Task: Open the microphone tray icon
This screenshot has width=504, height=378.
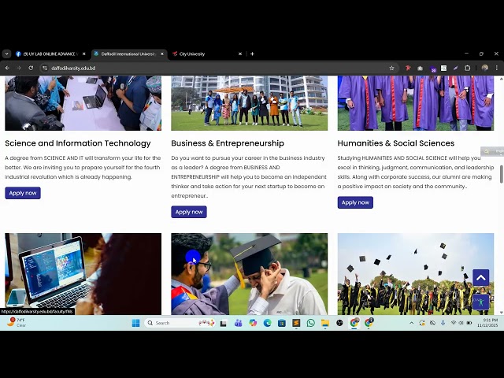Action: click(443, 323)
